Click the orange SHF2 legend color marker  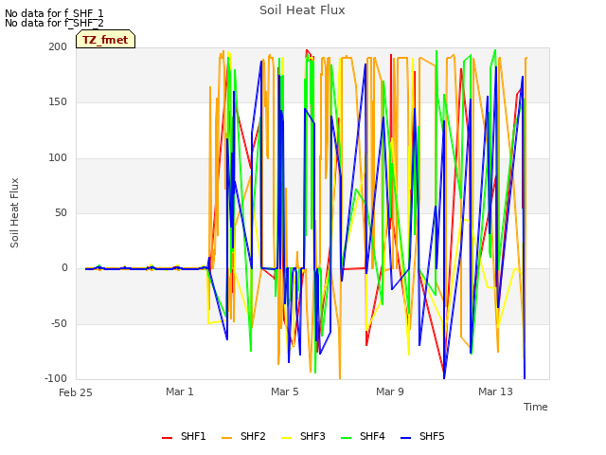pos(227,438)
